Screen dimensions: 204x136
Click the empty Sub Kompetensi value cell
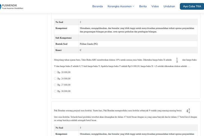click(138, 38)
